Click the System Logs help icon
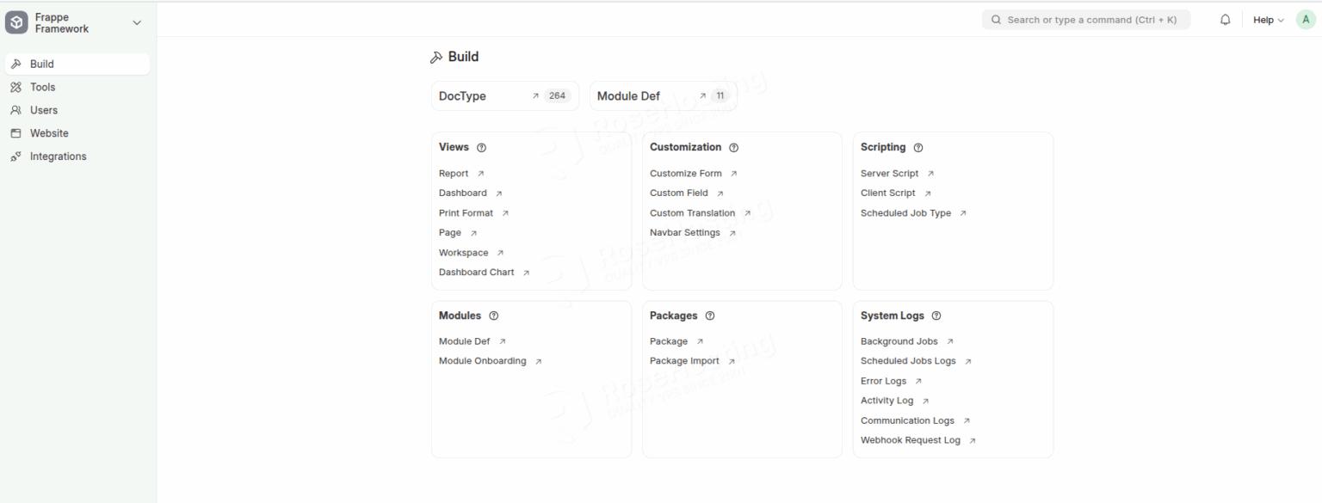The image size is (1322, 503). pyautogui.click(x=936, y=316)
